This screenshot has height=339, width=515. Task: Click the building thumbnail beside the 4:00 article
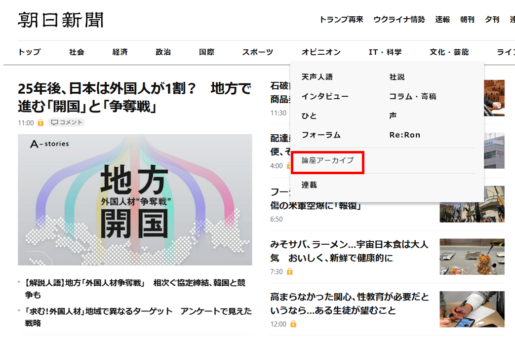coord(494,151)
